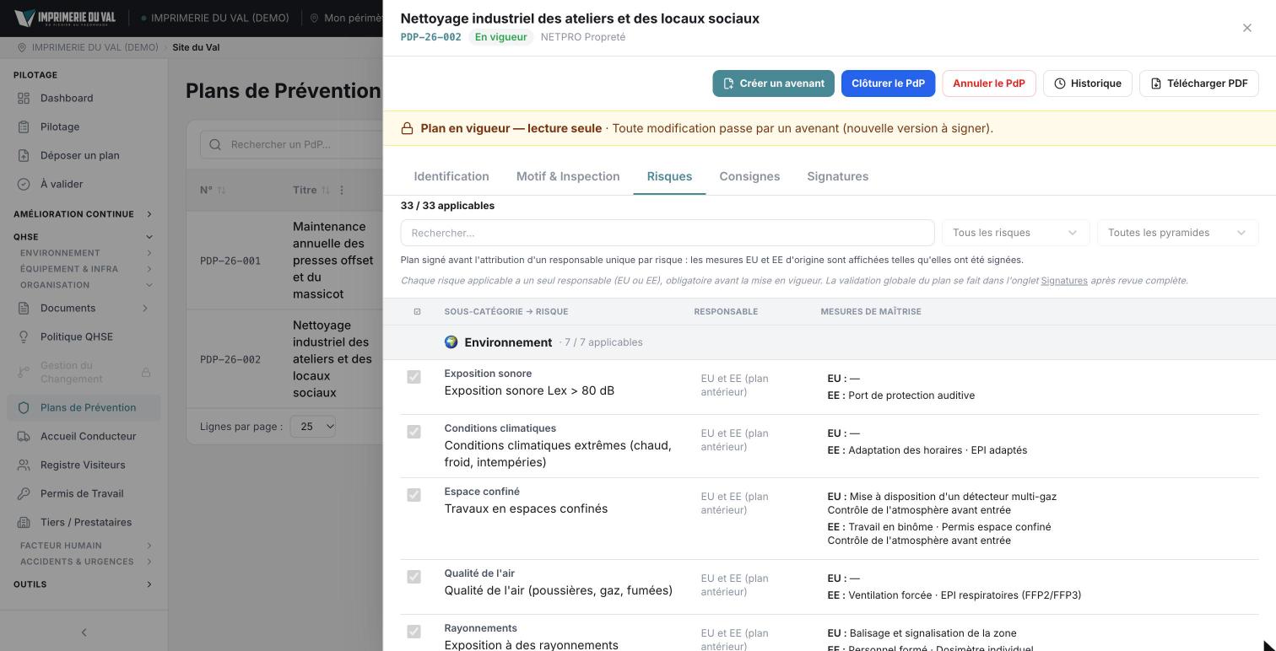Collapse the QHSE sidebar section
1276x651 pixels.
[83, 237]
